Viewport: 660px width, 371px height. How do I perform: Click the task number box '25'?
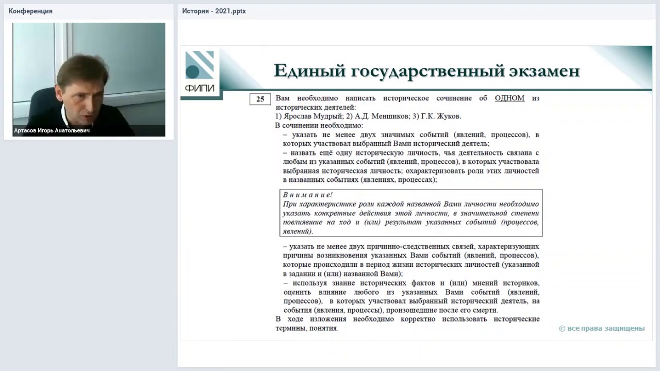(x=260, y=99)
